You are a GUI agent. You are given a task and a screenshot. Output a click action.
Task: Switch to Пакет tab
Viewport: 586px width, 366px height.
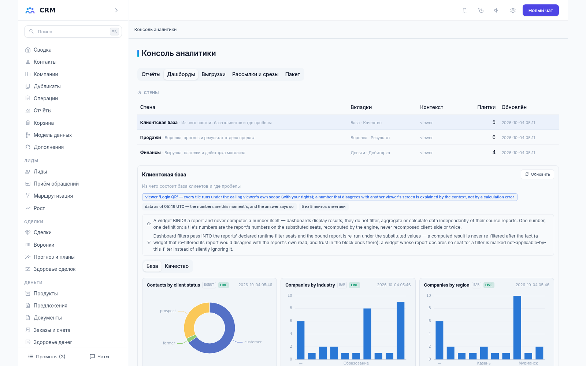(x=293, y=74)
